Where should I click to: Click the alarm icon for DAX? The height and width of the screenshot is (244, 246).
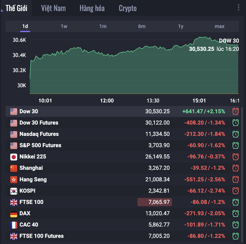point(235,213)
